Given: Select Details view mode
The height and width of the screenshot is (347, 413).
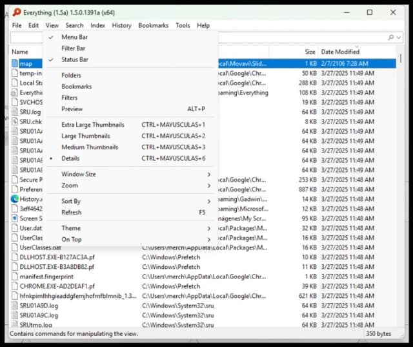Looking at the screenshot, I should click(130, 158).
